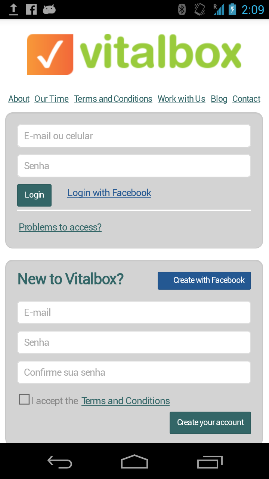This screenshot has width=269, height=479.
Task: Click the Login with Facebook link
Action: tap(109, 193)
